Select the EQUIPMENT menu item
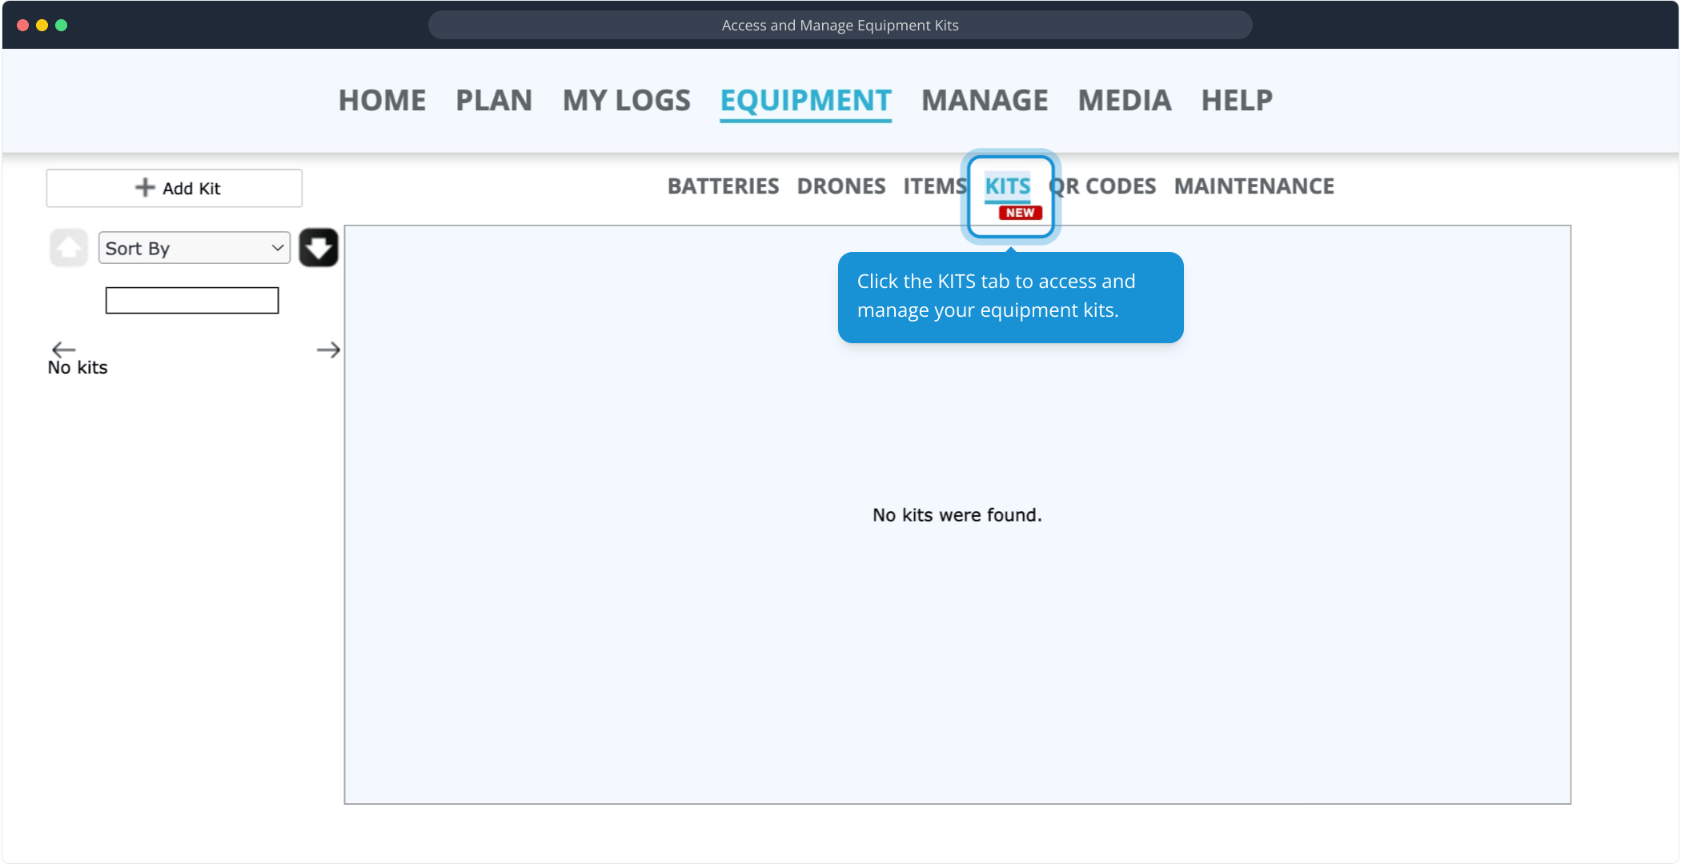 (x=805, y=101)
